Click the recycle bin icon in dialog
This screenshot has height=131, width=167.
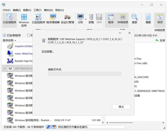pyautogui.click(x=44, y=40)
